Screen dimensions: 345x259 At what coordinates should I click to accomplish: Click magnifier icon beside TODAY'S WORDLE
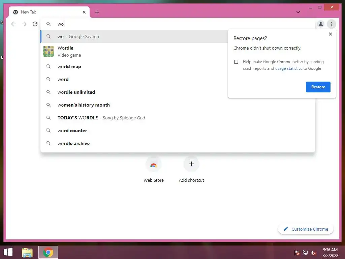tap(49, 118)
